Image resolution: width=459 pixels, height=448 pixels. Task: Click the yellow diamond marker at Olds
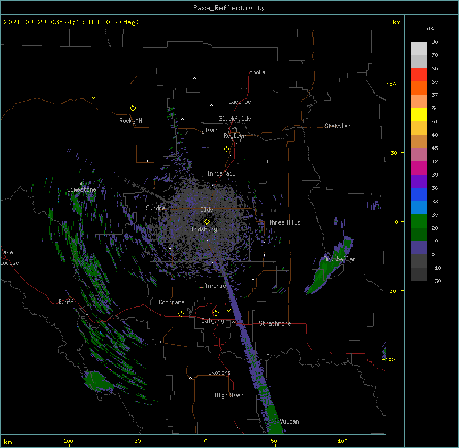(207, 222)
